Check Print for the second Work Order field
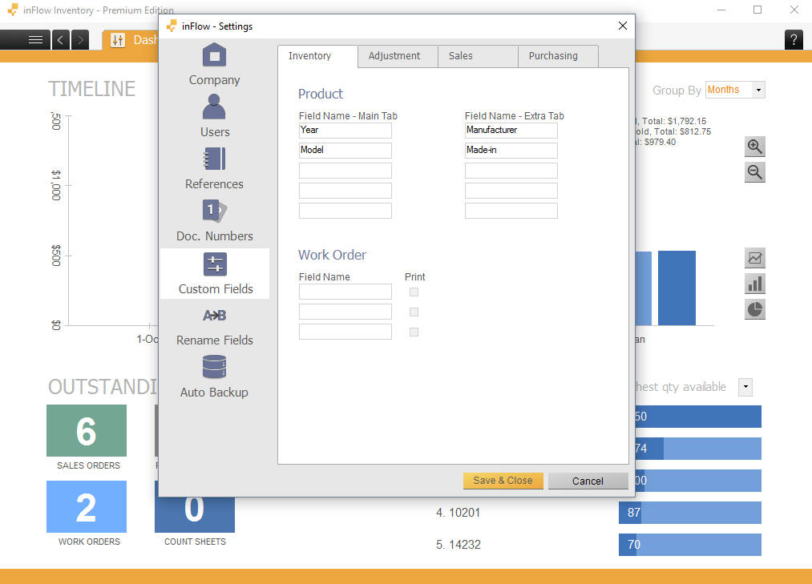The height and width of the screenshot is (584, 812). point(414,312)
